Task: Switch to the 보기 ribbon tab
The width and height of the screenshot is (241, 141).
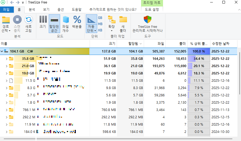Action: 46,9
